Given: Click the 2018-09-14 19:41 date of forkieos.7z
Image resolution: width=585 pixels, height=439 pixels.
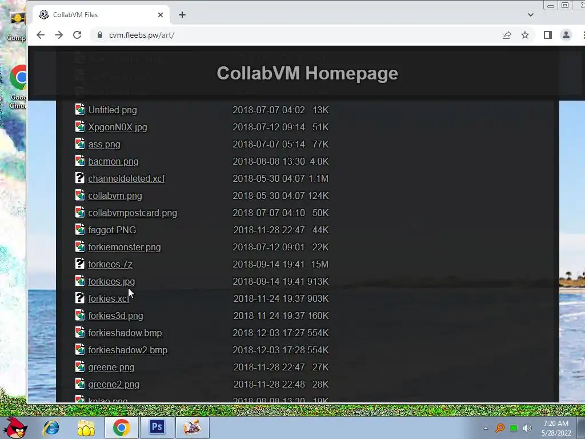Looking at the screenshot, I should coord(269,265).
